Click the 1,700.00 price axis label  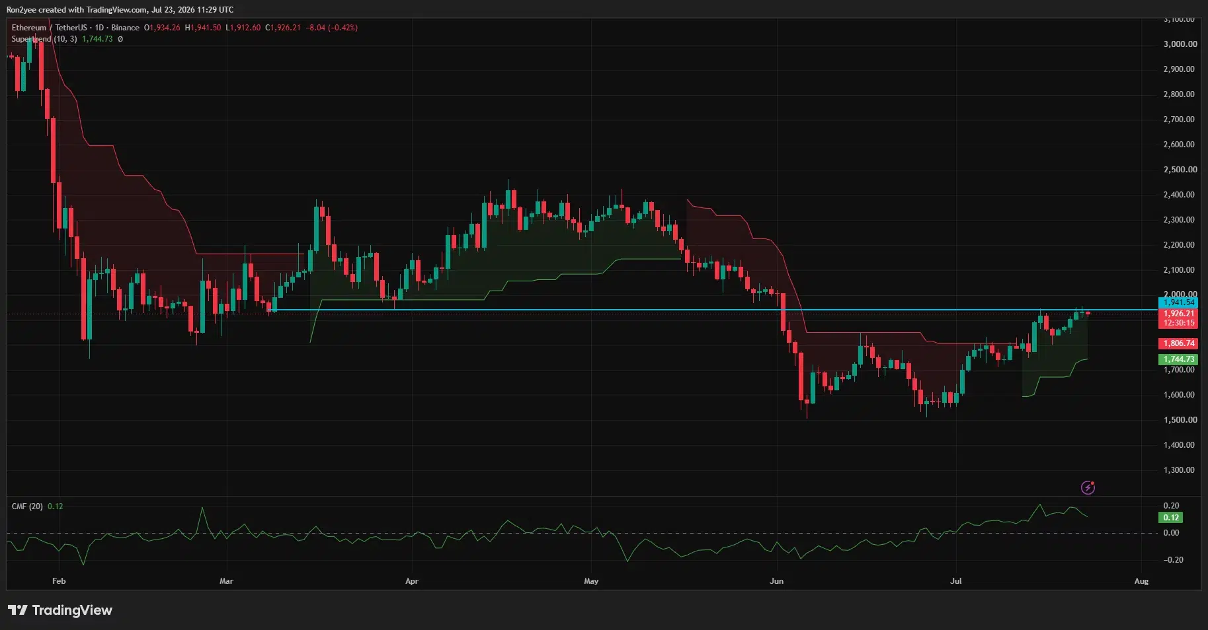(1180, 370)
